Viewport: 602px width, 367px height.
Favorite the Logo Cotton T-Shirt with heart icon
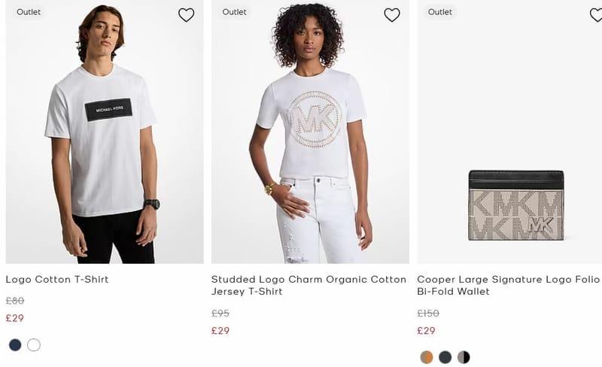186,15
